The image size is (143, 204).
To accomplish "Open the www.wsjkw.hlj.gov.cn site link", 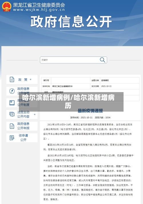I will coord(39,10).
